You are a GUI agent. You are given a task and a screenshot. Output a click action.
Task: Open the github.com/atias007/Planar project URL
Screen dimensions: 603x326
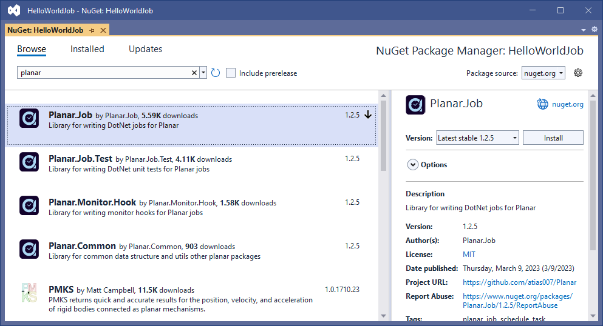pyautogui.click(x=520, y=282)
